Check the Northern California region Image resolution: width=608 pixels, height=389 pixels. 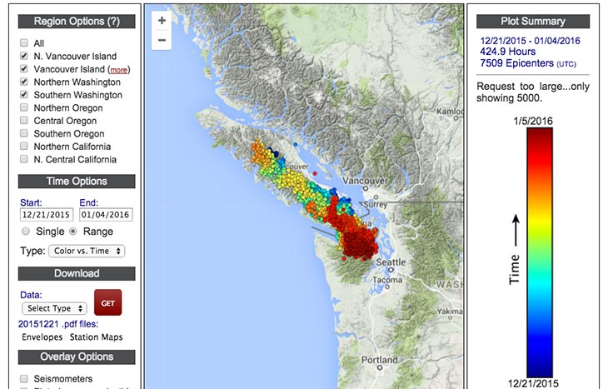pos(24,147)
